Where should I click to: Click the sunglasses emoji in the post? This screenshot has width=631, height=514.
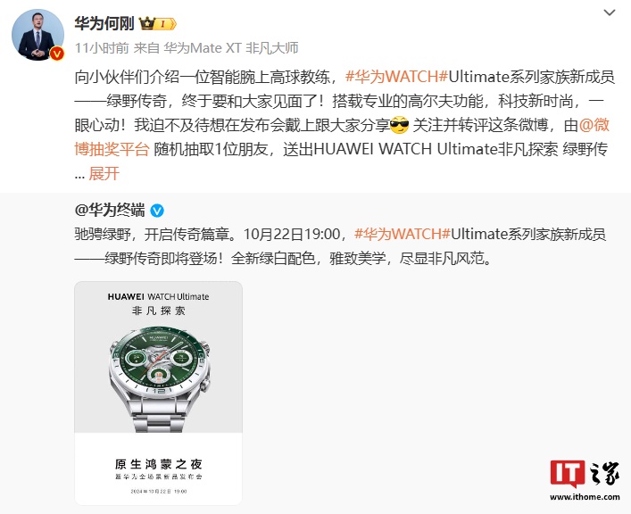tap(400, 125)
